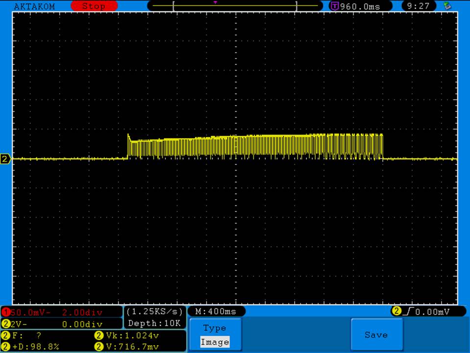Image resolution: width=470 pixels, height=353 pixels.
Task: Select the red channel 1 indicator icon
Action: (5, 312)
